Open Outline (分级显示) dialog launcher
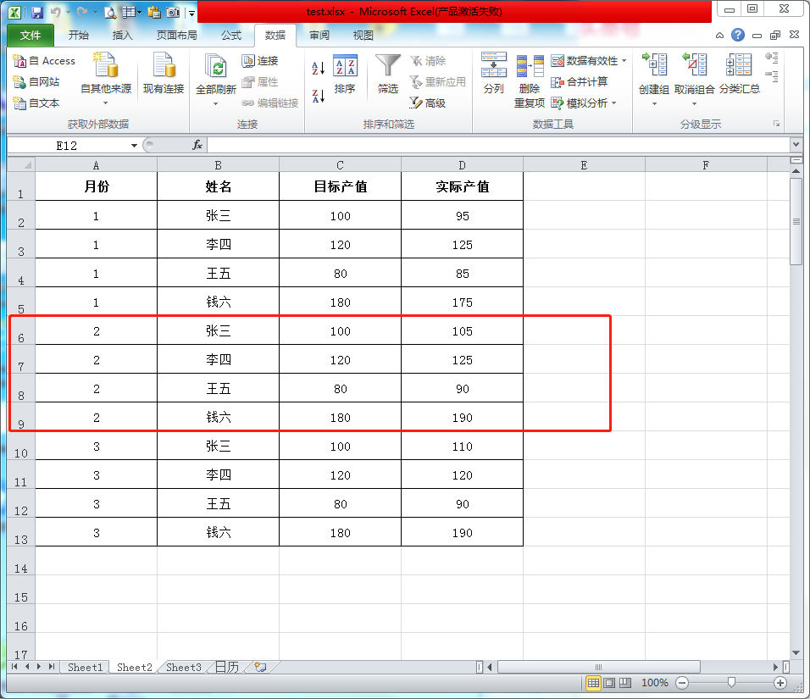 (x=776, y=124)
